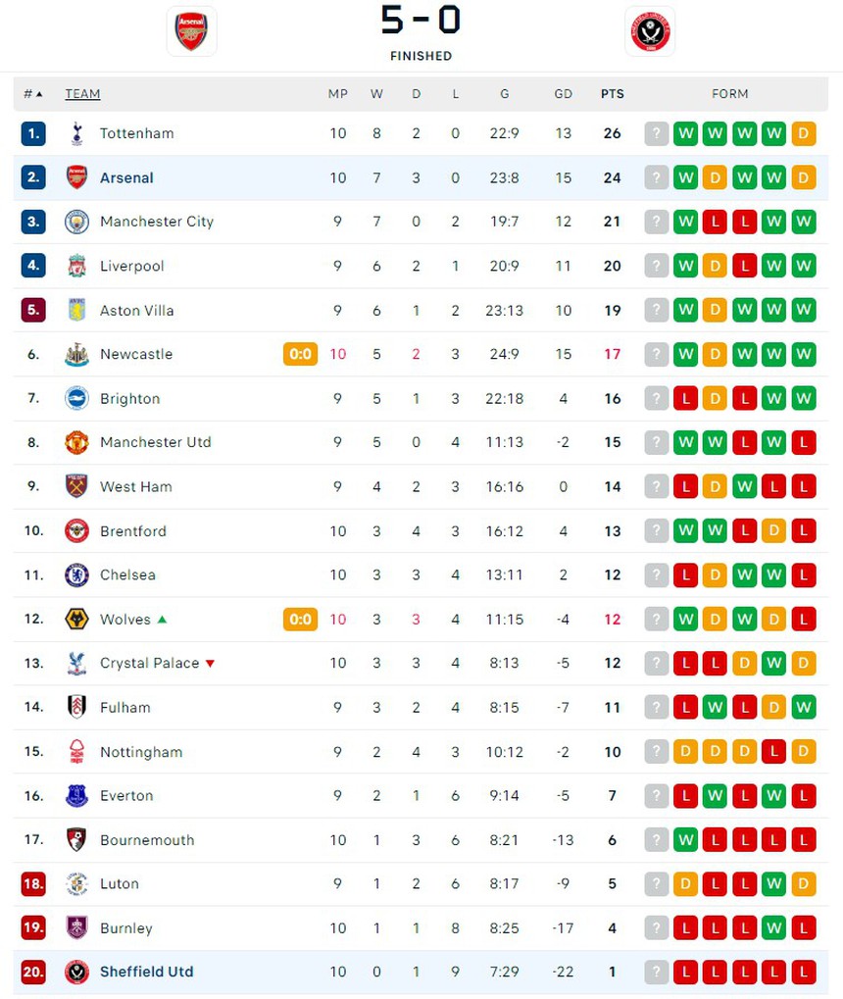
Task: Click the Chelsea club logo
Action: click(x=76, y=574)
